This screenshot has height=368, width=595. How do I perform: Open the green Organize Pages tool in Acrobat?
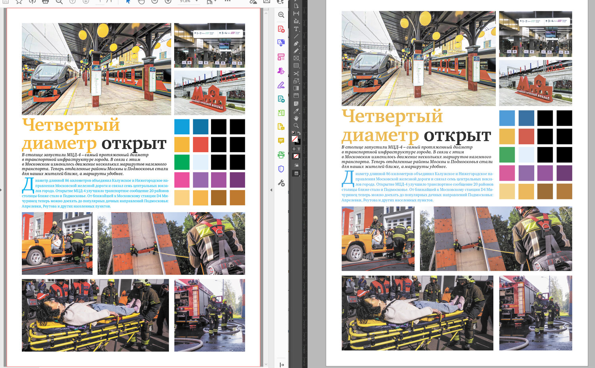click(281, 113)
